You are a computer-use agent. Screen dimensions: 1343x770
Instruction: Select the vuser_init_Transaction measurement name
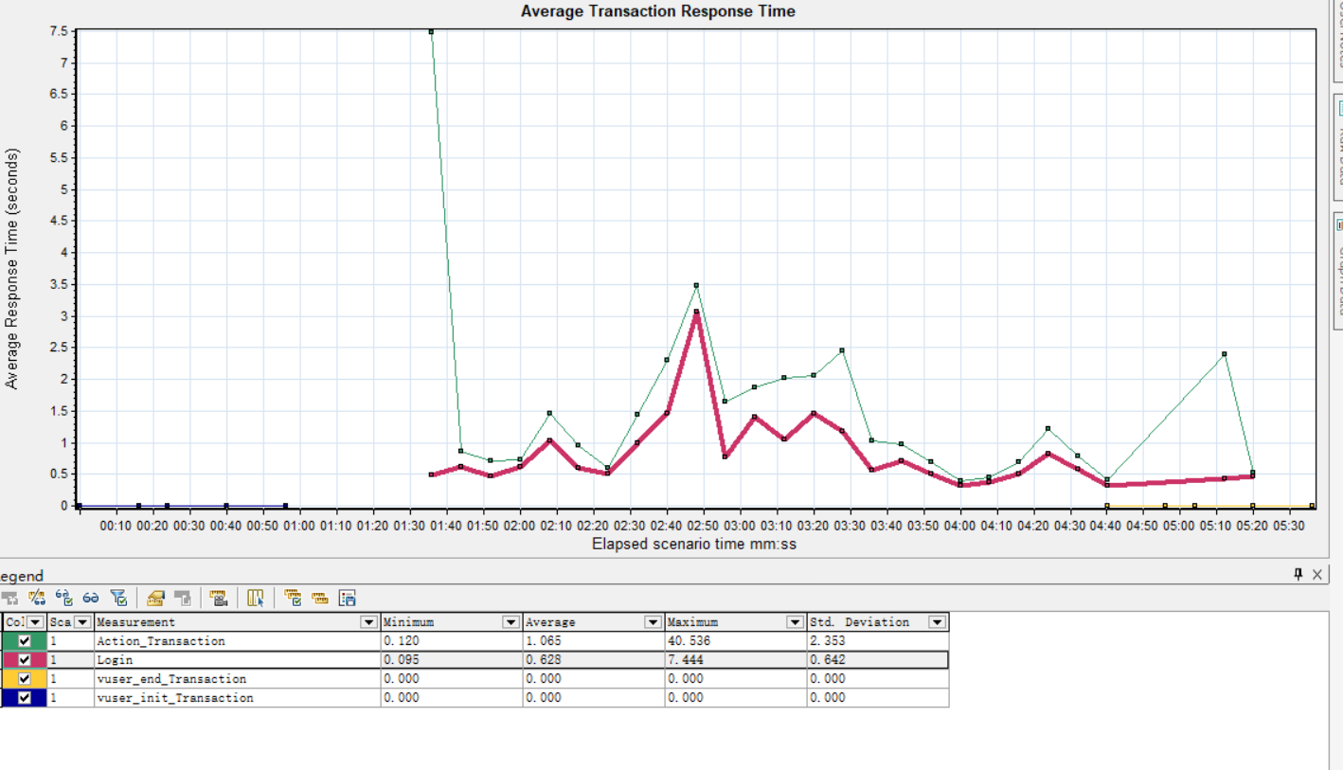click(175, 698)
